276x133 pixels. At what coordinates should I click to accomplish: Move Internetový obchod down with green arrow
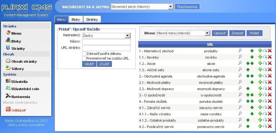point(252,51)
